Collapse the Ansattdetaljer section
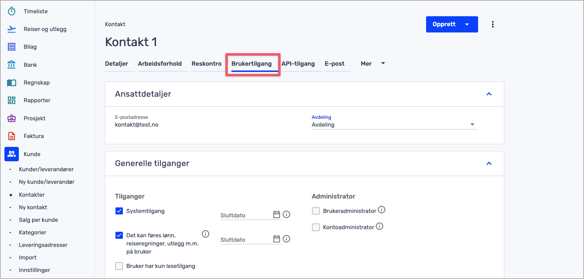Image resolution: width=584 pixels, height=279 pixels. [489, 94]
